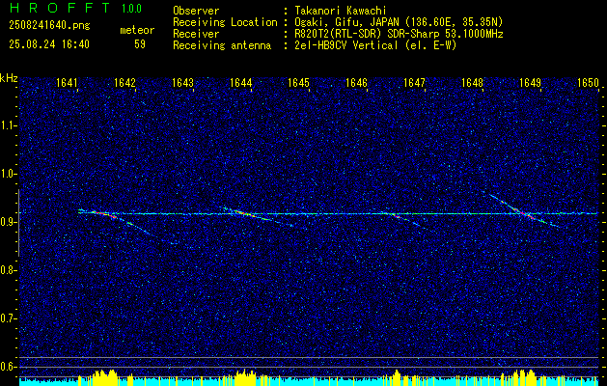607x386 pixels.
Task: Click the 1649 time marker
Action: (x=530, y=83)
